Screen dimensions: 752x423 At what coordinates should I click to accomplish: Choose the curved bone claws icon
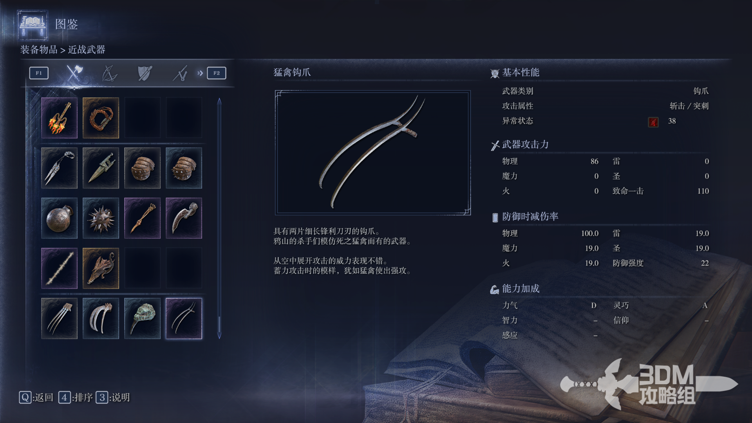click(101, 318)
